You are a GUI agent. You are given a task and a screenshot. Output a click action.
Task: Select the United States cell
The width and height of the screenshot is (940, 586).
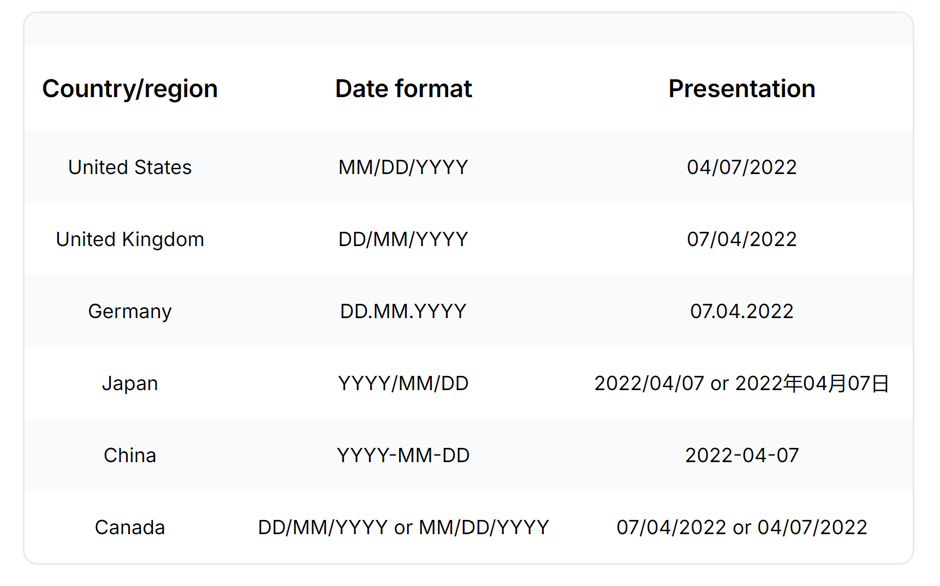coord(130,167)
